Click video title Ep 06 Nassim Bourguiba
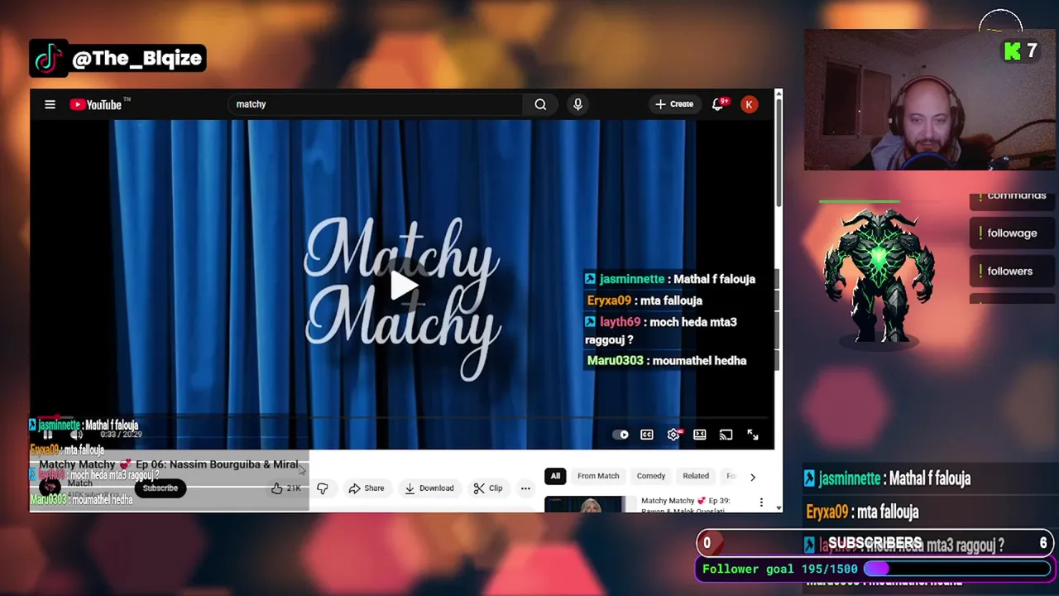 (x=169, y=464)
